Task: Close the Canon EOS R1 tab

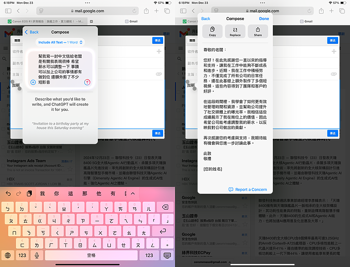Action: pyautogui.click(x=91, y=21)
